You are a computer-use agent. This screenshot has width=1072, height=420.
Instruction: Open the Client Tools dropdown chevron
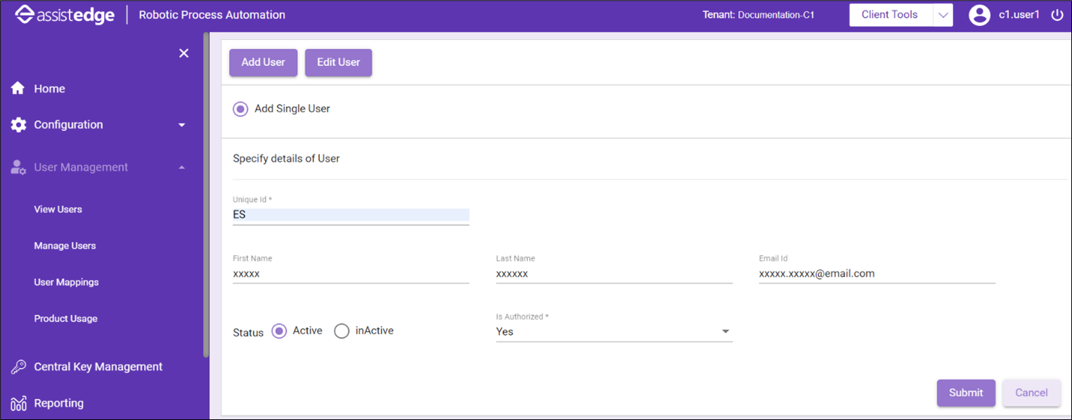[x=943, y=15]
